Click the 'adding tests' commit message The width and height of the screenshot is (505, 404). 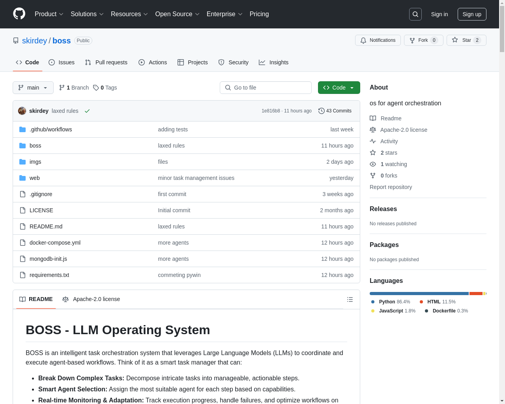(x=173, y=129)
